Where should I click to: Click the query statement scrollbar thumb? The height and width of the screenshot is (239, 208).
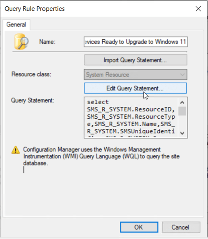point(182,111)
